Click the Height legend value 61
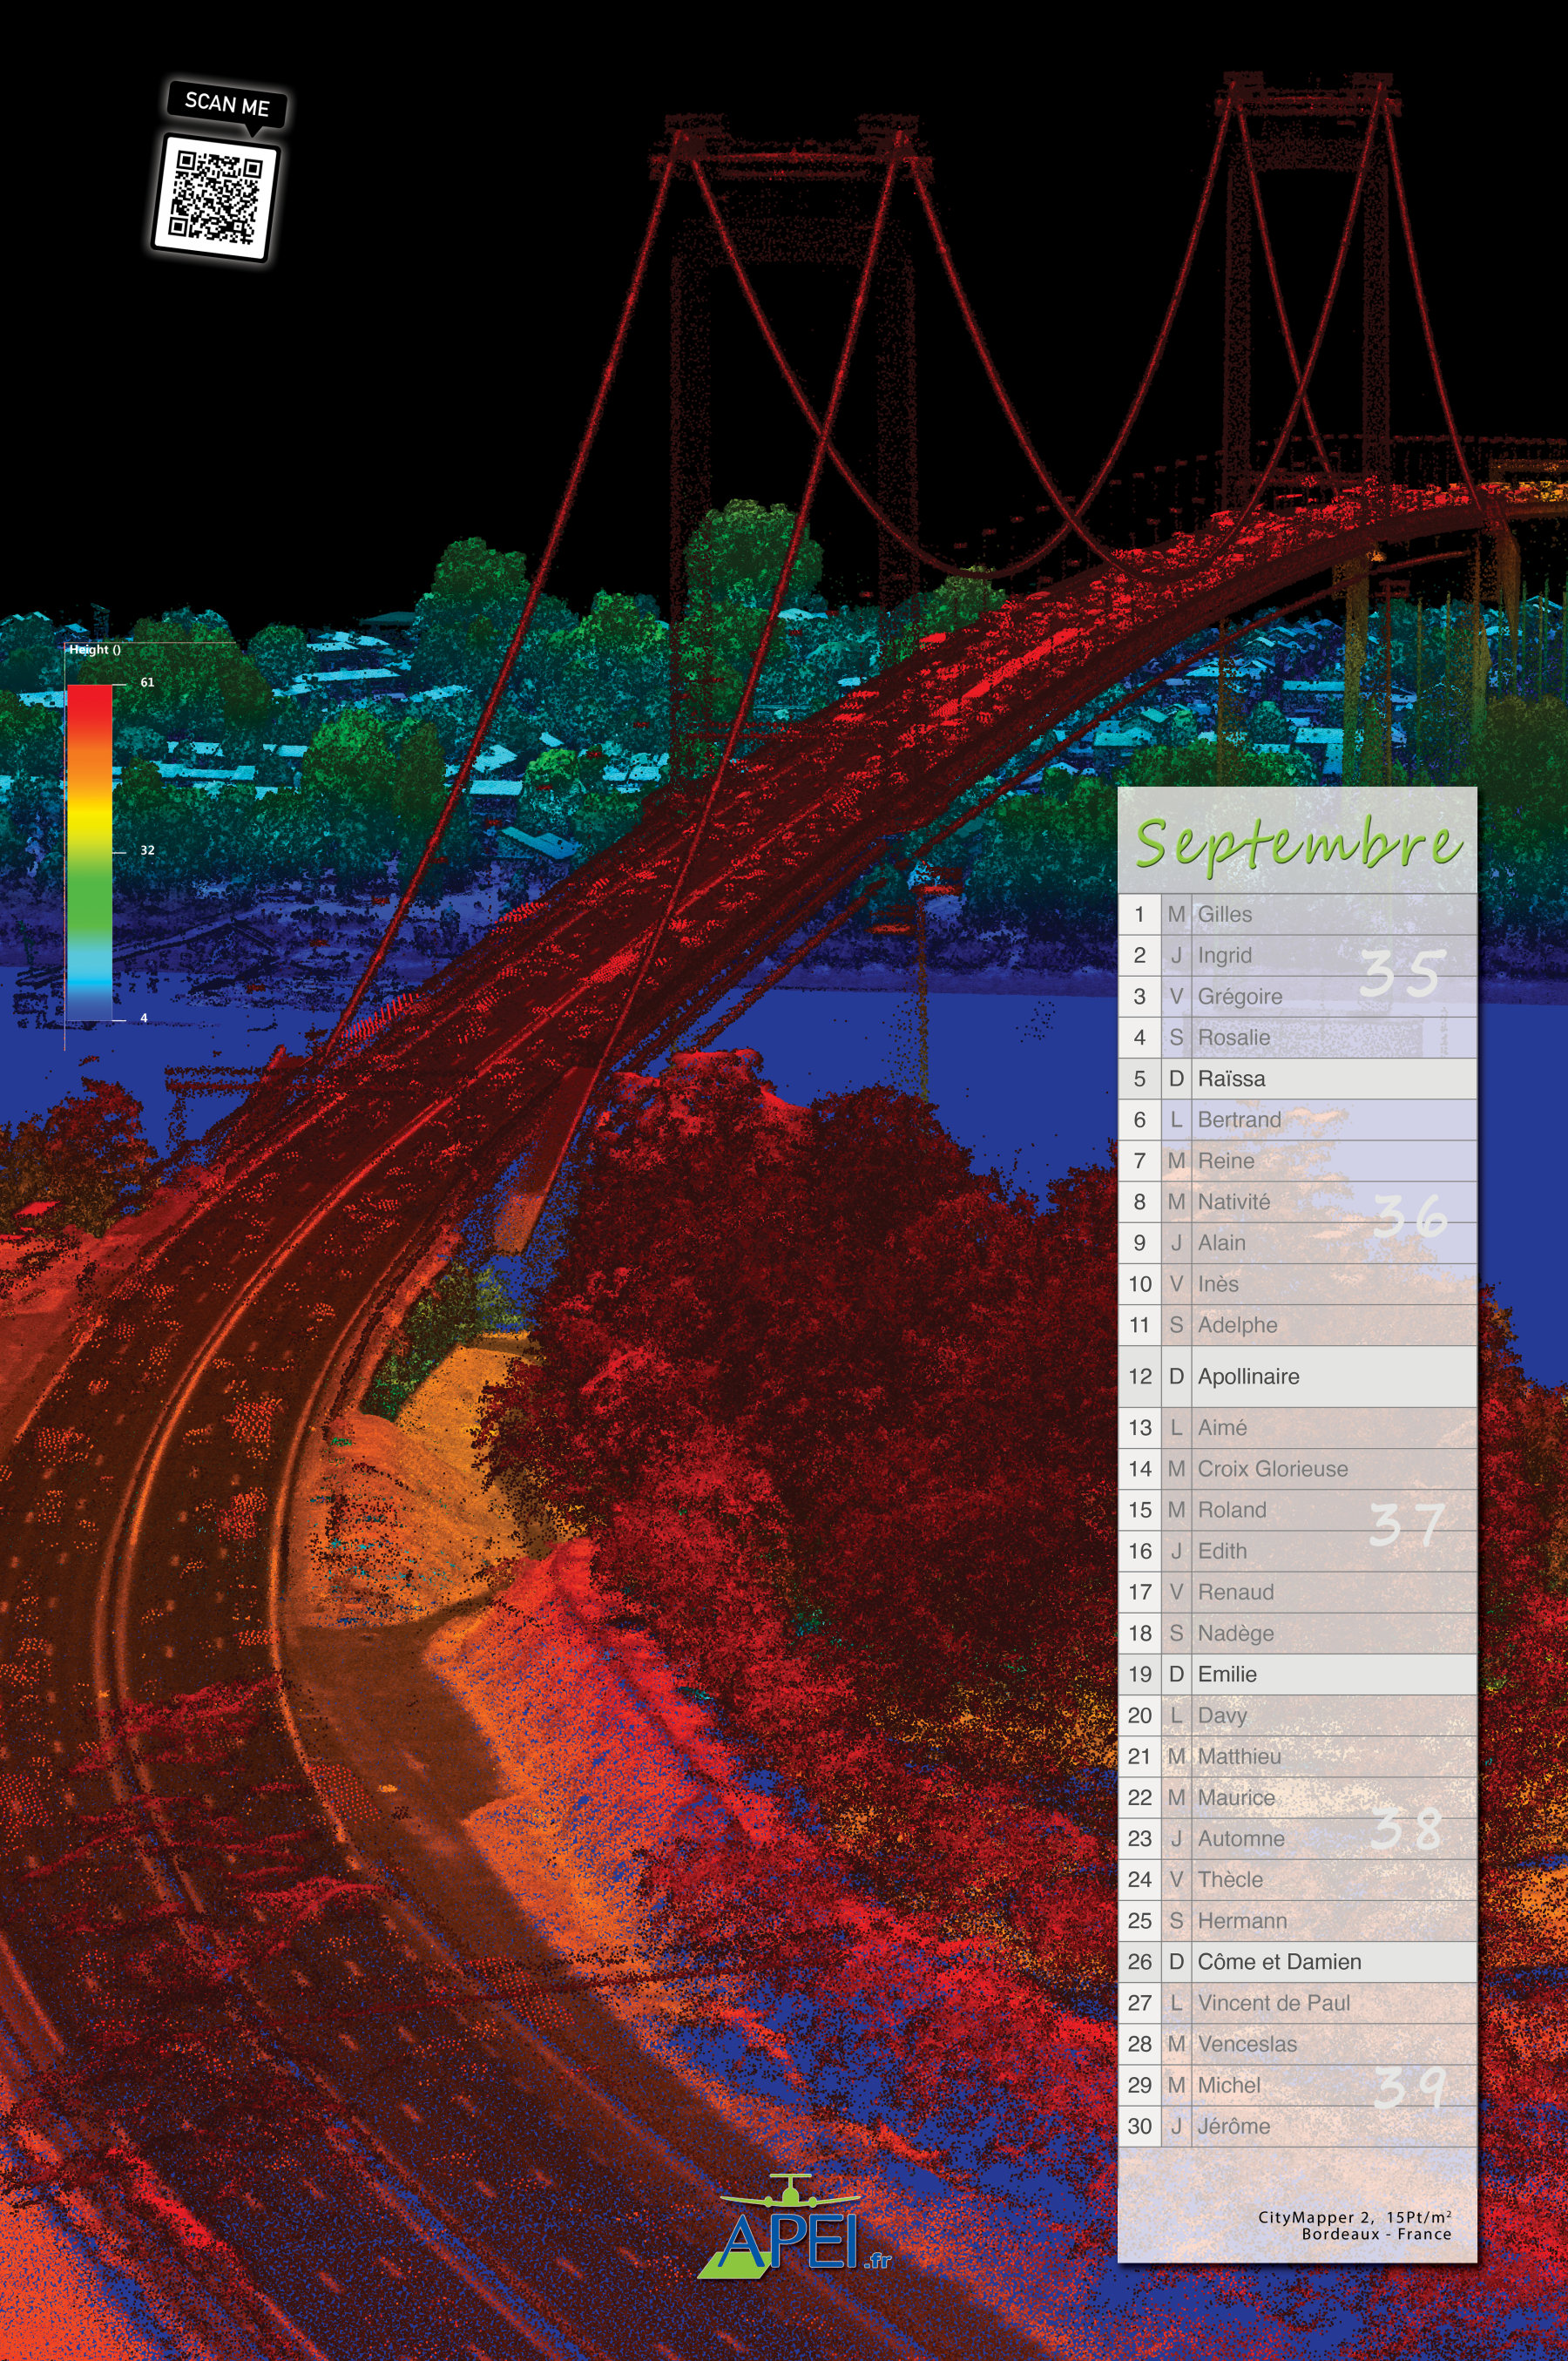The width and height of the screenshot is (1568, 2361). [147, 682]
